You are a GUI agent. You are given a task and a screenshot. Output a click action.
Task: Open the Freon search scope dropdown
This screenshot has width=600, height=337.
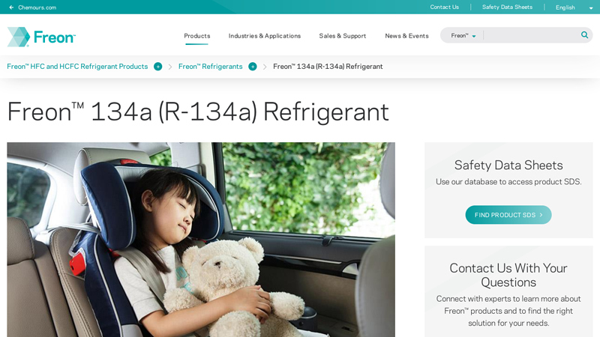pyautogui.click(x=463, y=35)
